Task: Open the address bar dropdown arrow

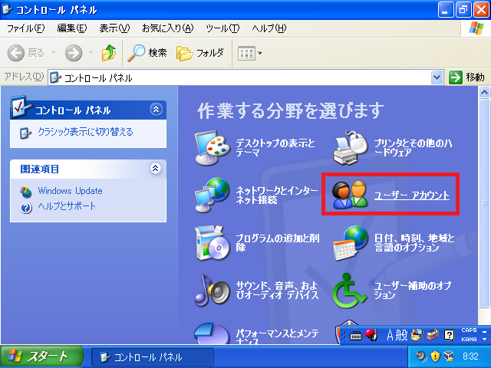Action: (437, 77)
